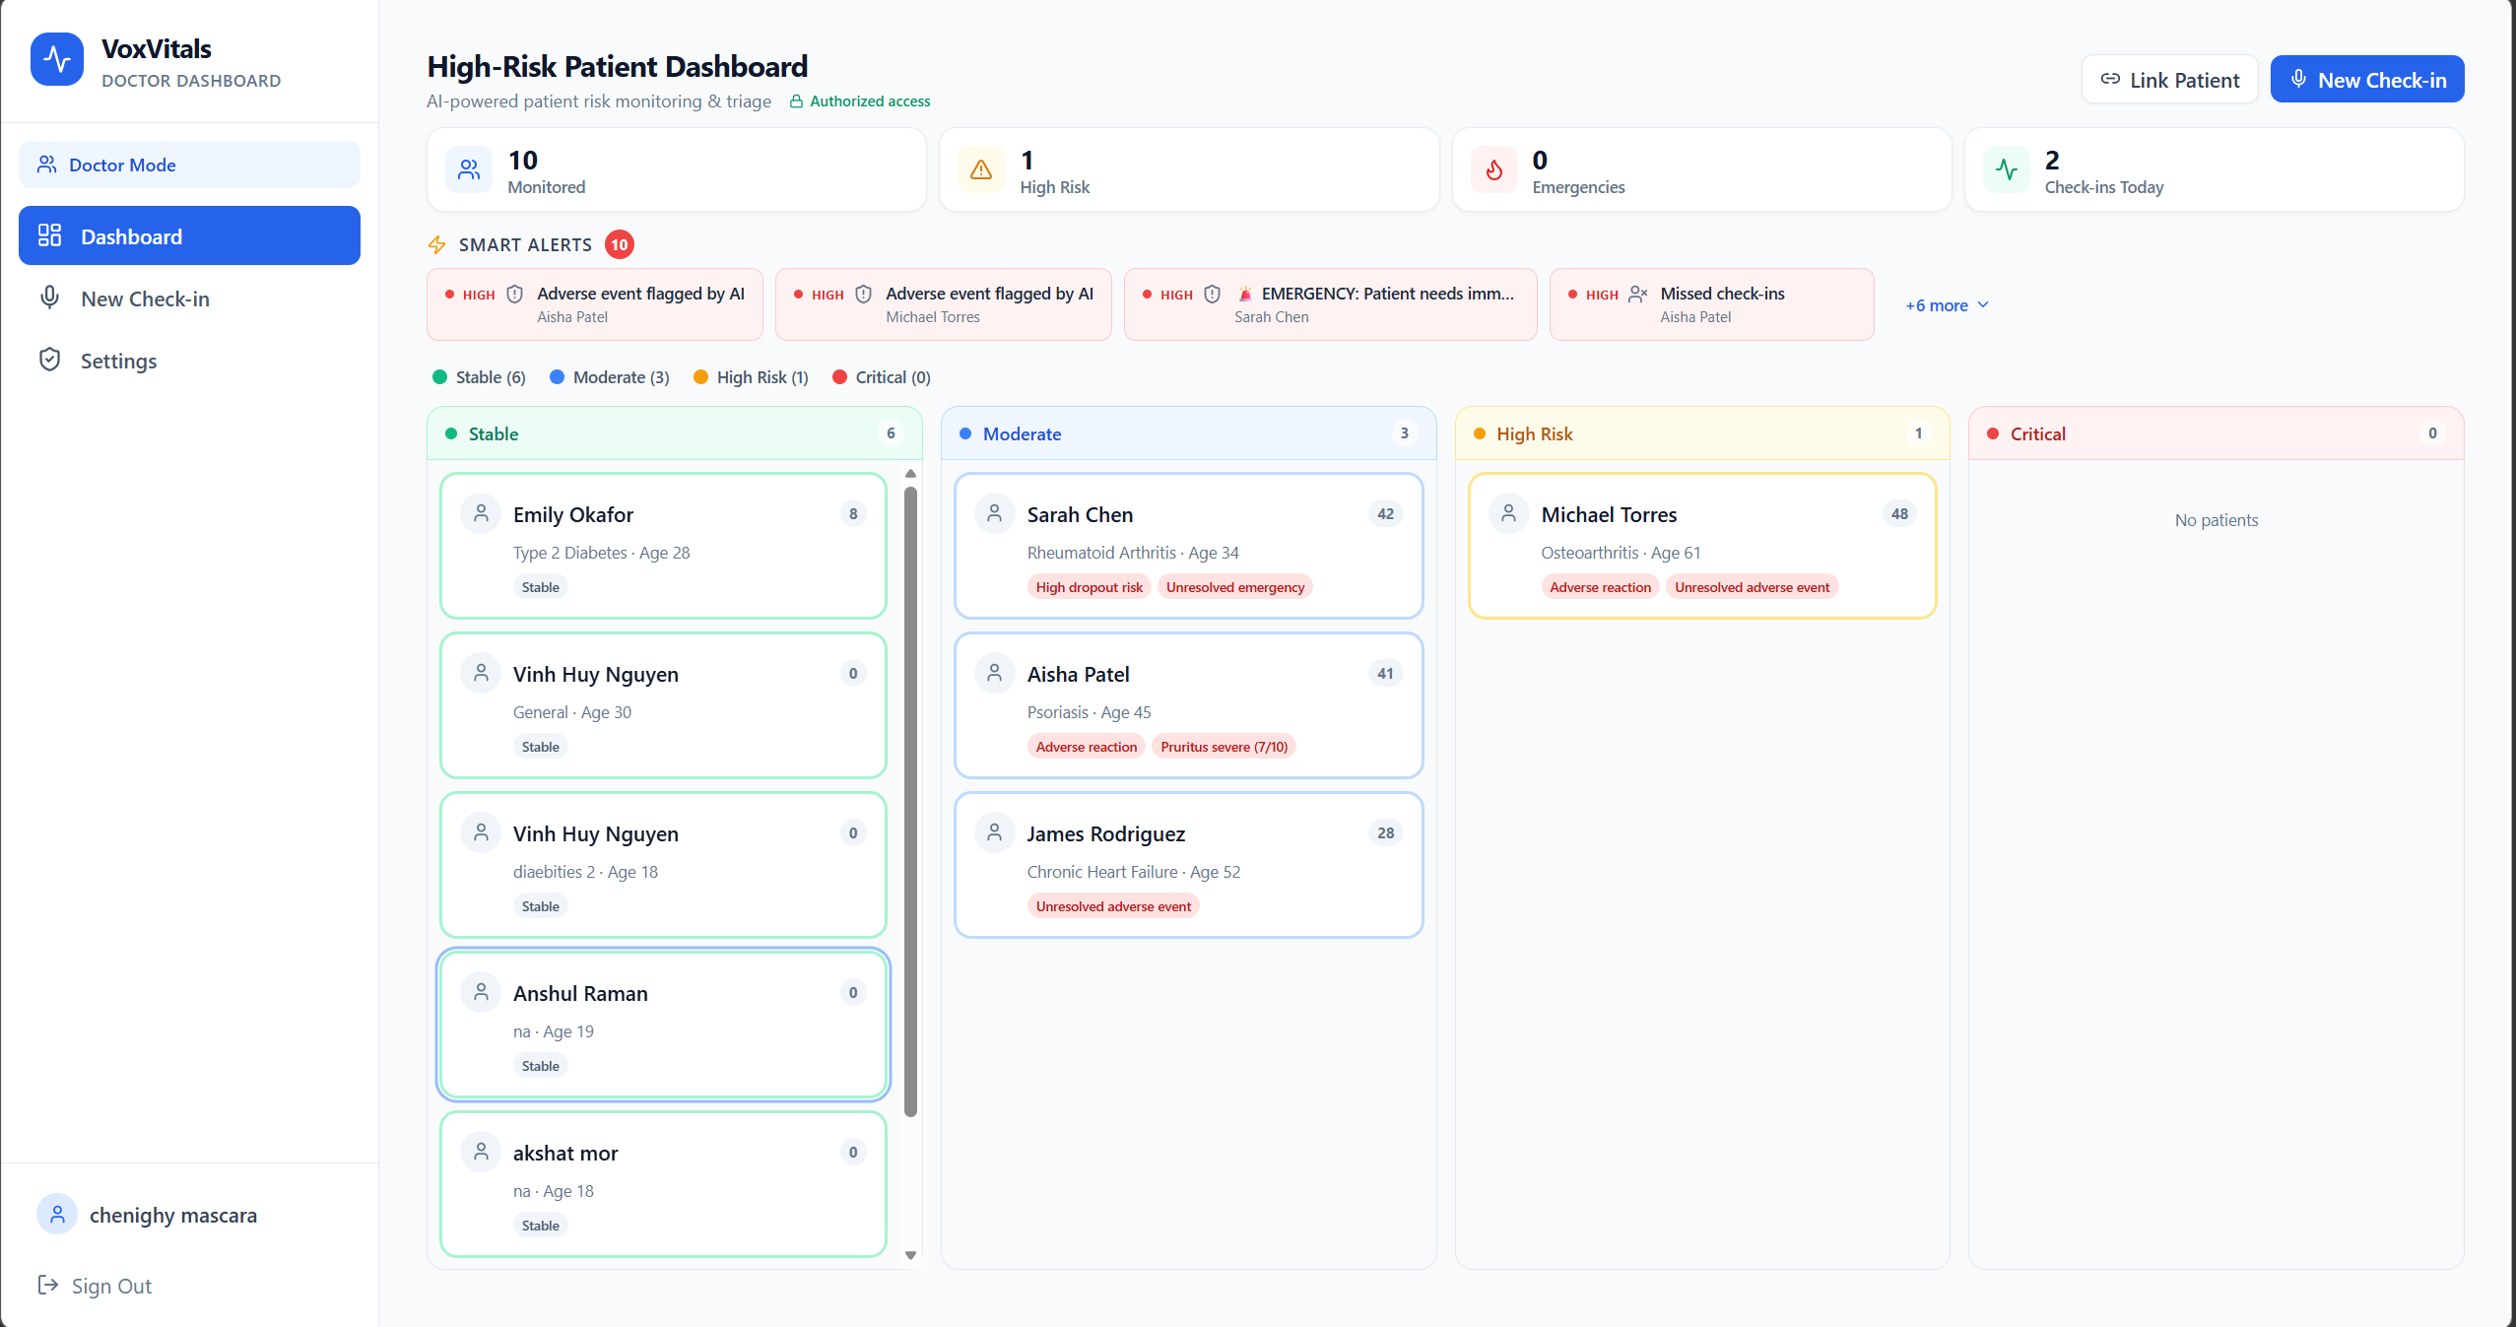Toggle the Moderate (3) status filter
The height and width of the screenshot is (1327, 2516).
(x=610, y=377)
